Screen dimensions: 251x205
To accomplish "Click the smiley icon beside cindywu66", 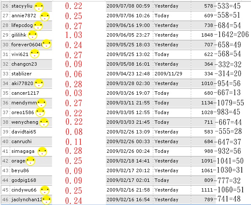I will pyautogui.click(x=45, y=190).
